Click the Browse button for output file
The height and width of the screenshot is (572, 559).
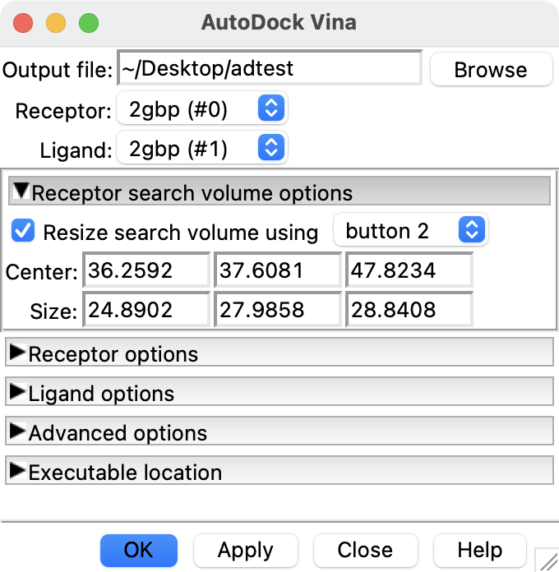pyautogui.click(x=491, y=70)
